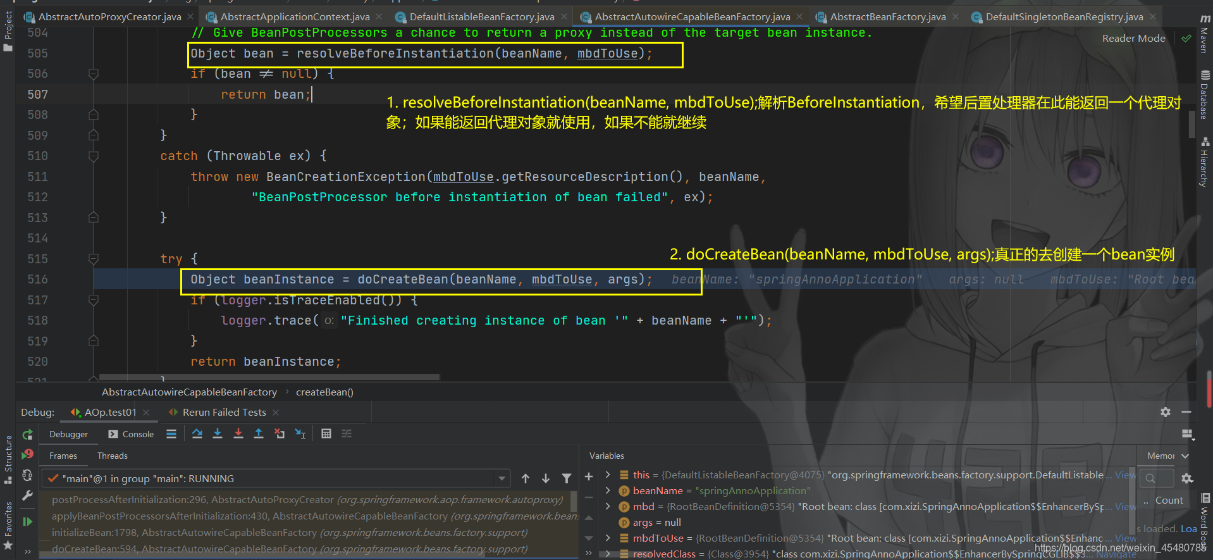This screenshot has height=560, width=1213.
Task: Collapse the try block at line 515
Action: pos(94,259)
